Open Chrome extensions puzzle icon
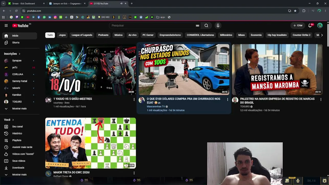This screenshot has width=329, height=185. (304, 11)
